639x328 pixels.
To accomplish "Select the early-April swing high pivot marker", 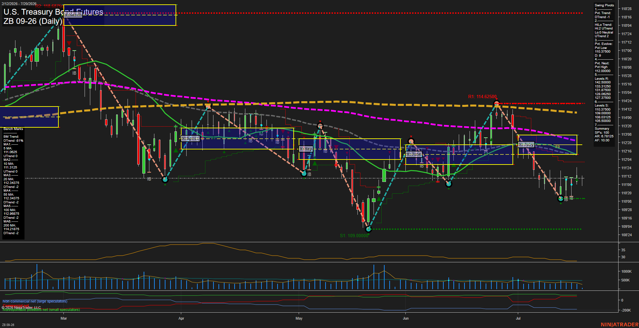I will click(208, 107).
